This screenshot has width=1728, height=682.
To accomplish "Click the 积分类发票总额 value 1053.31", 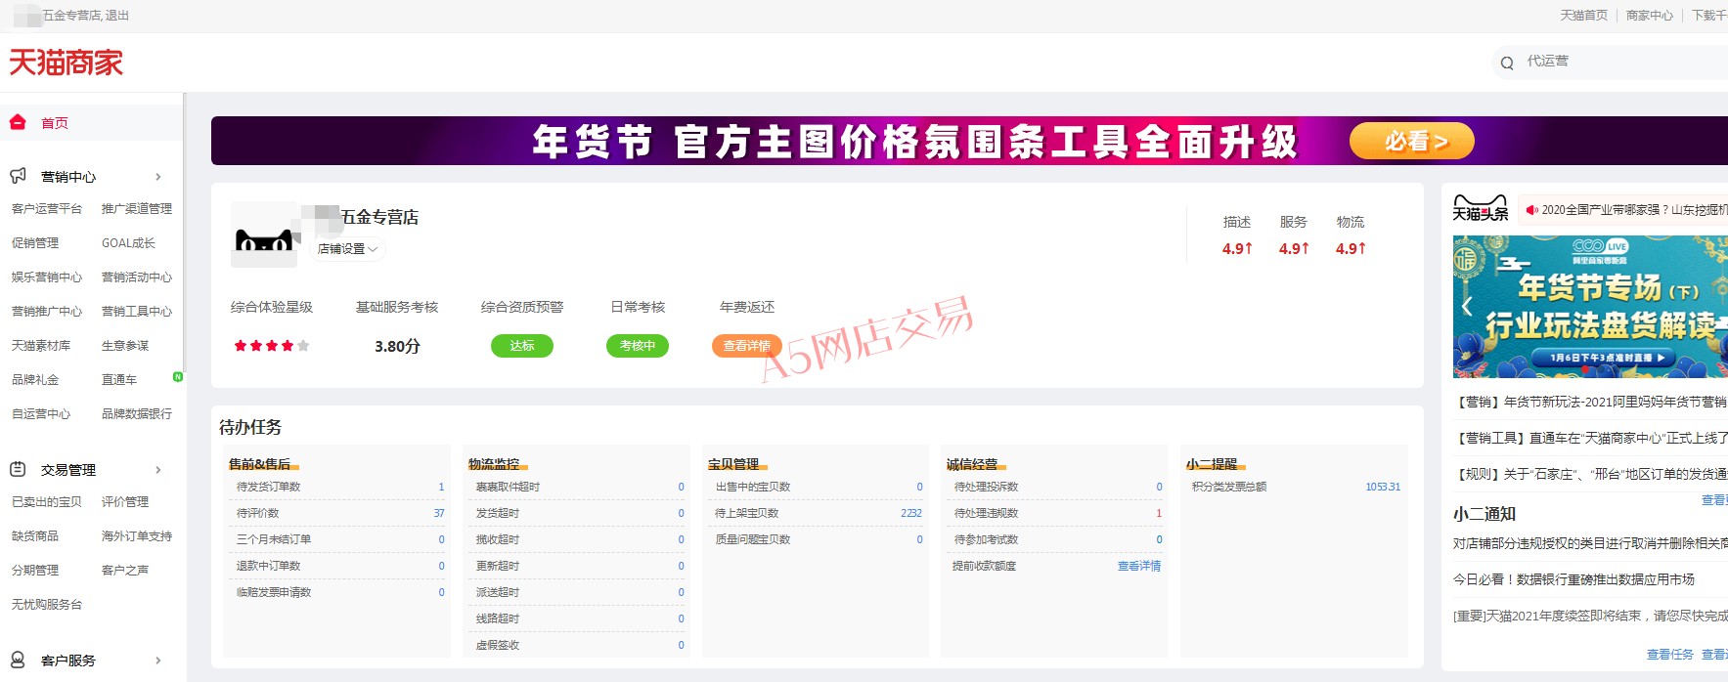I will 1383,487.
